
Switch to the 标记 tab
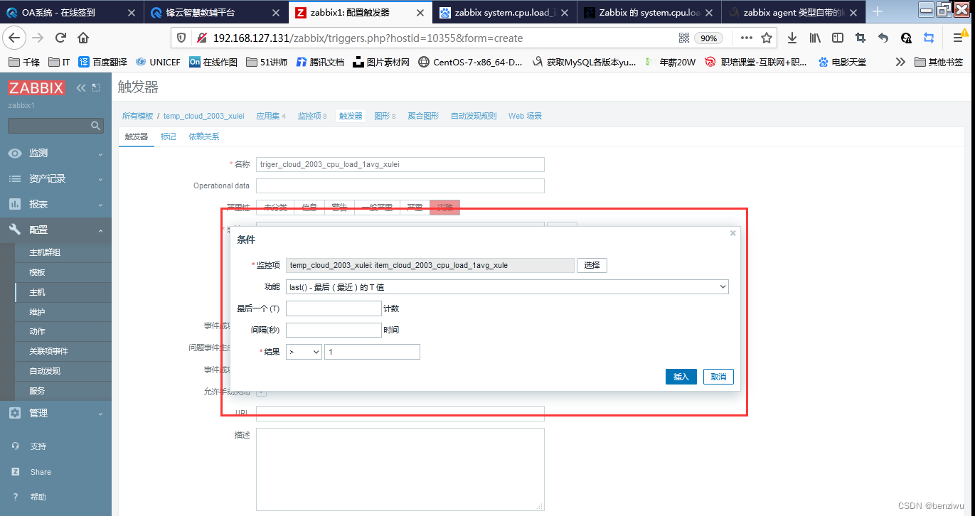[x=169, y=136]
